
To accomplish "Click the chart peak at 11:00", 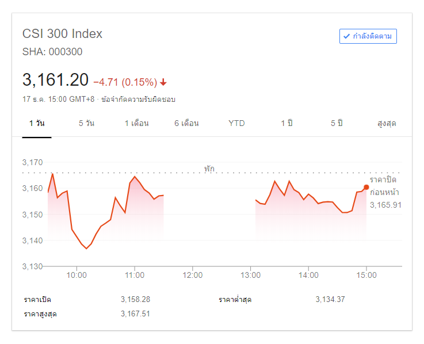I will coord(135,177).
